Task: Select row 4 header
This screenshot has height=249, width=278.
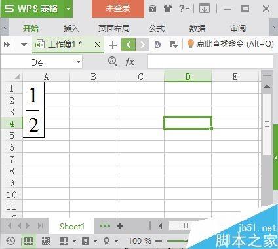Action: (12, 124)
